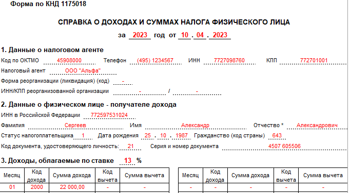This screenshot has height=193, width=350.
Task: Click birth day value 25
Action: tap(148, 135)
